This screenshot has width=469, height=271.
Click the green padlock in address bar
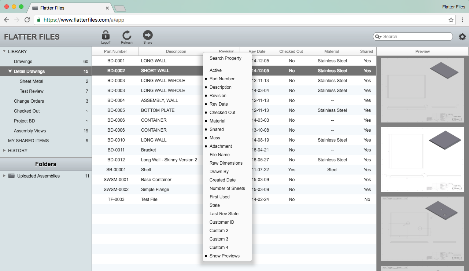[x=39, y=20]
